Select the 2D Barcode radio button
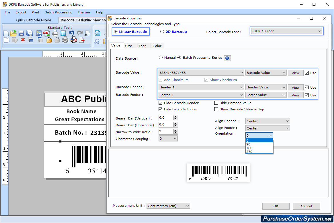The height and width of the screenshot is (223, 334). 162,32
